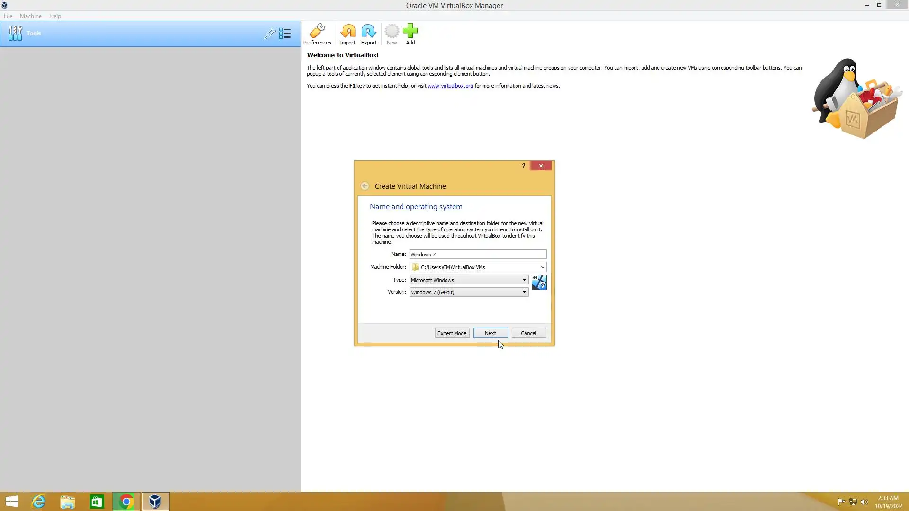Image resolution: width=909 pixels, height=511 pixels.
Task: Click the Windows 7 OS type image
Action: click(x=539, y=282)
